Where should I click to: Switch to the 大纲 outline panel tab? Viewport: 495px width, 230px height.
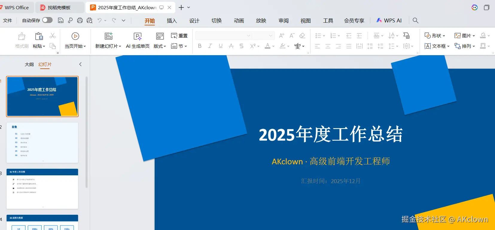29,64
